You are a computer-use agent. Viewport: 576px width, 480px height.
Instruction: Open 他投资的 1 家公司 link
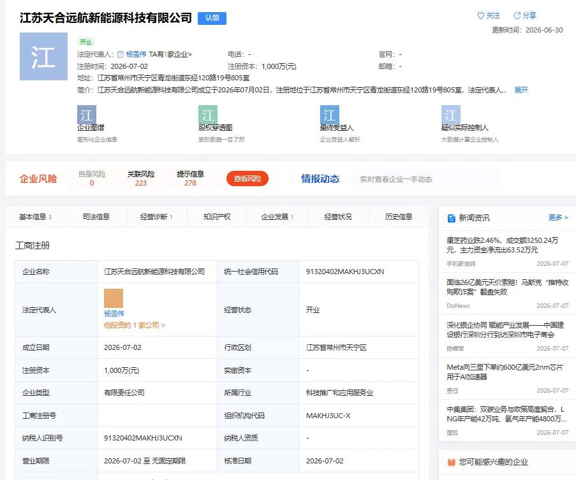(x=135, y=325)
